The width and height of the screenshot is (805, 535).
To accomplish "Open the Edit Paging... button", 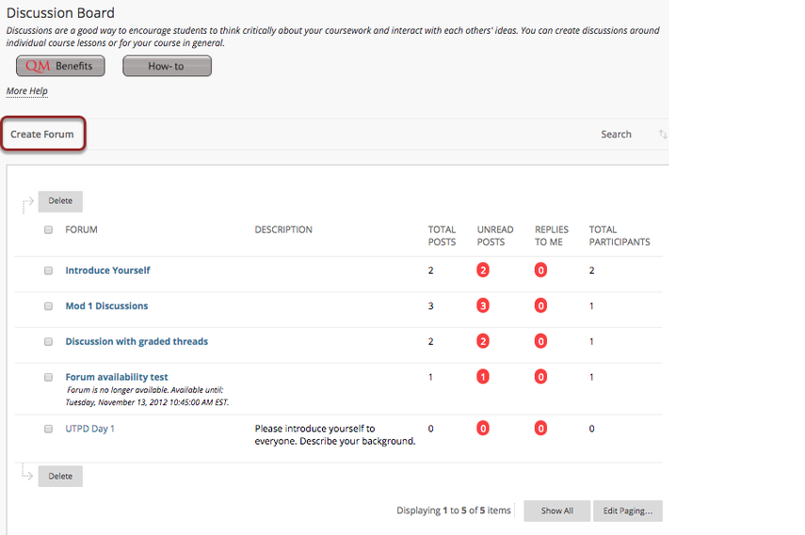I will [628, 511].
